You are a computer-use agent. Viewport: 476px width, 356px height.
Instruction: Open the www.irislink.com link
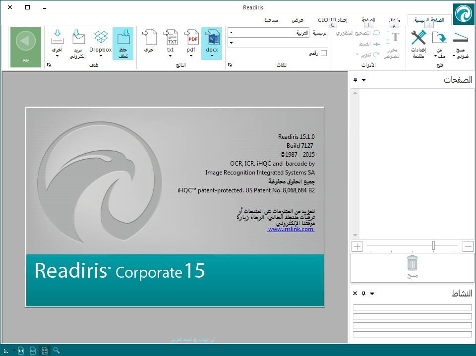pyautogui.click(x=291, y=229)
